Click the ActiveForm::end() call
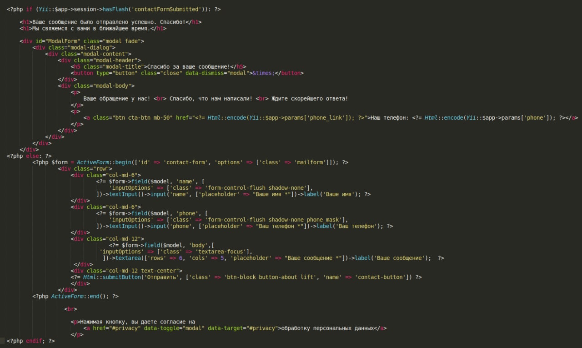 (x=79, y=296)
